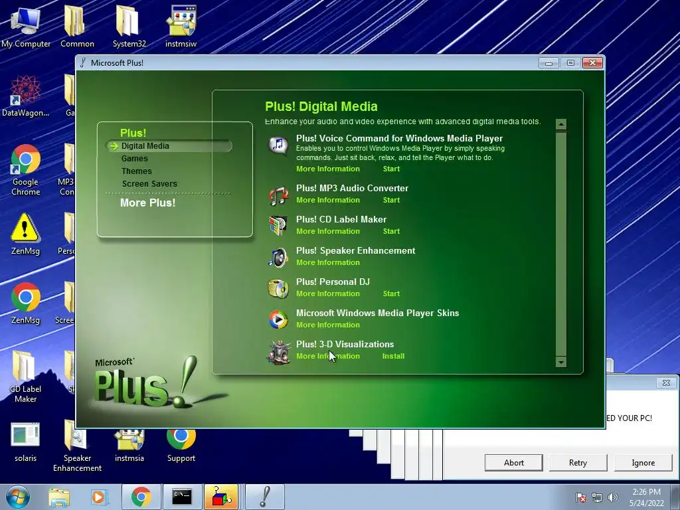Select Digital Media in the Plus! menu
This screenshot has width=680, height=510.
[x=169, y=145]
